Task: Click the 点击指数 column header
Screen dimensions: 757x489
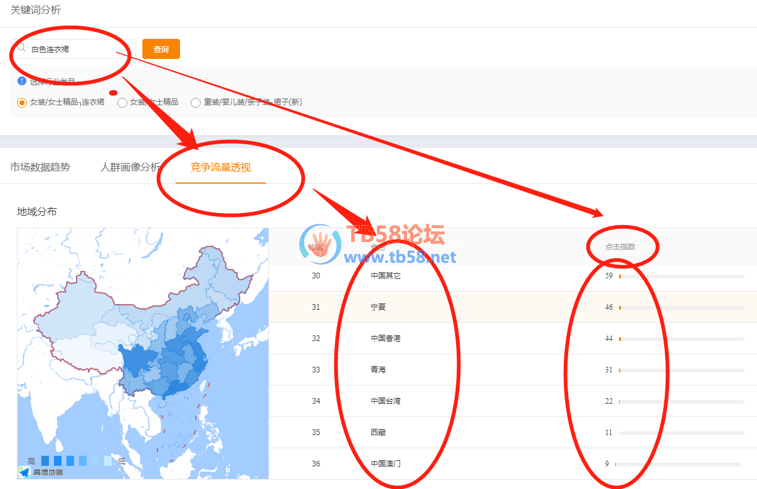Action: tap(620, 246)
